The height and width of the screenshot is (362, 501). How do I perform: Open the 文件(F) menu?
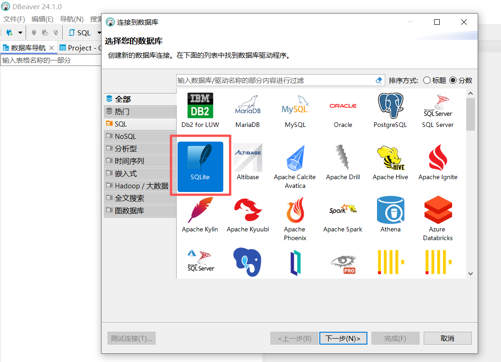coord(14,19)
